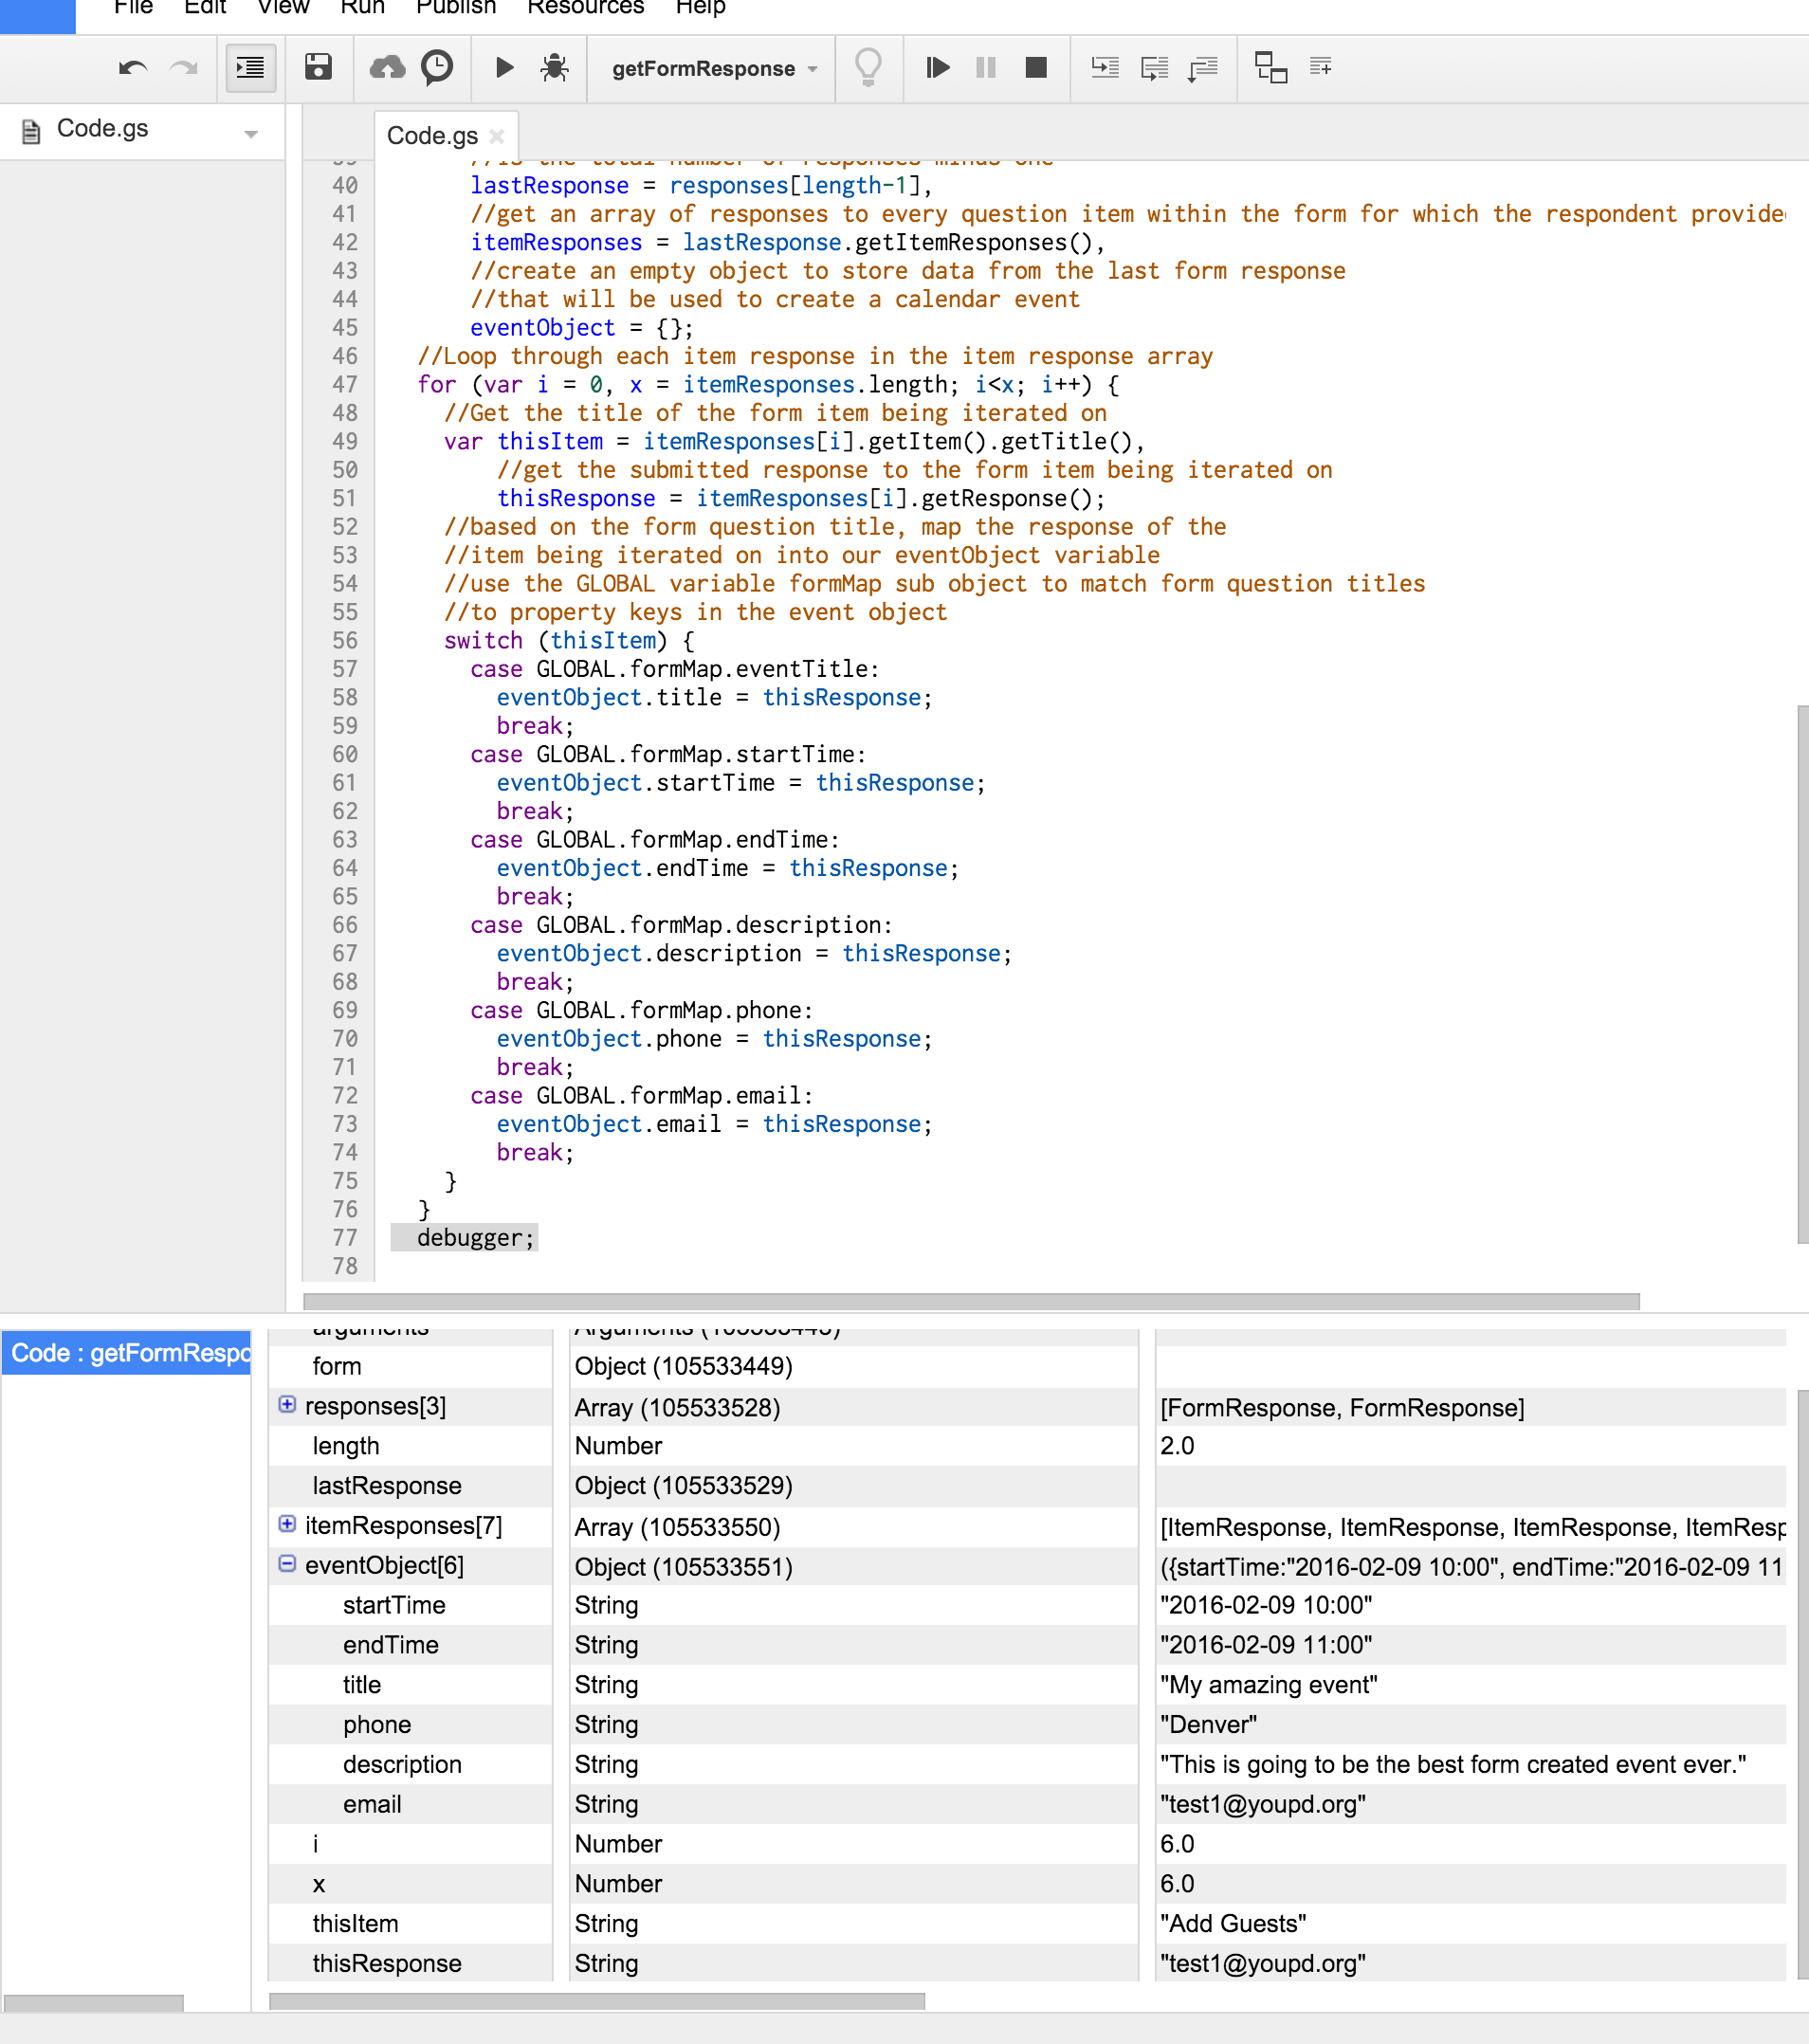Open the Resources menu
This screenshot has width=1809, height=2044.
(x=585, y=7)
